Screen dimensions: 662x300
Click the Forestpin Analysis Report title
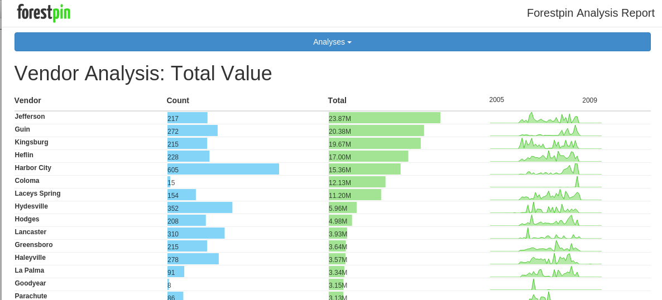pos(590,13)
